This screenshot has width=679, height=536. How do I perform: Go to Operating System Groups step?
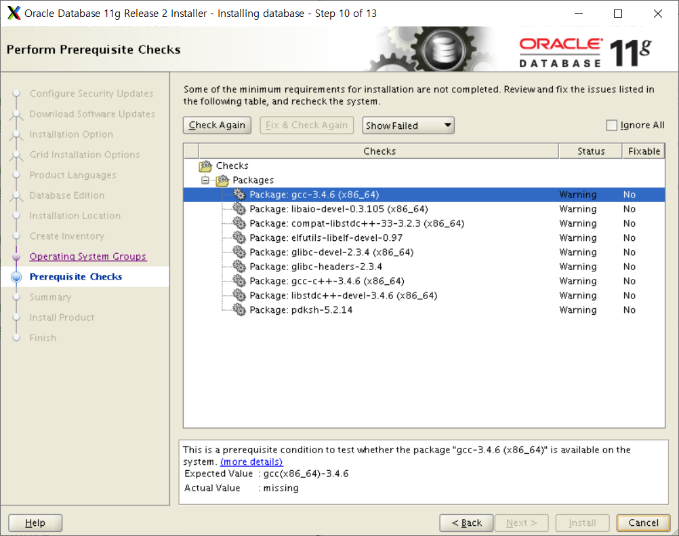click(88, 256)
